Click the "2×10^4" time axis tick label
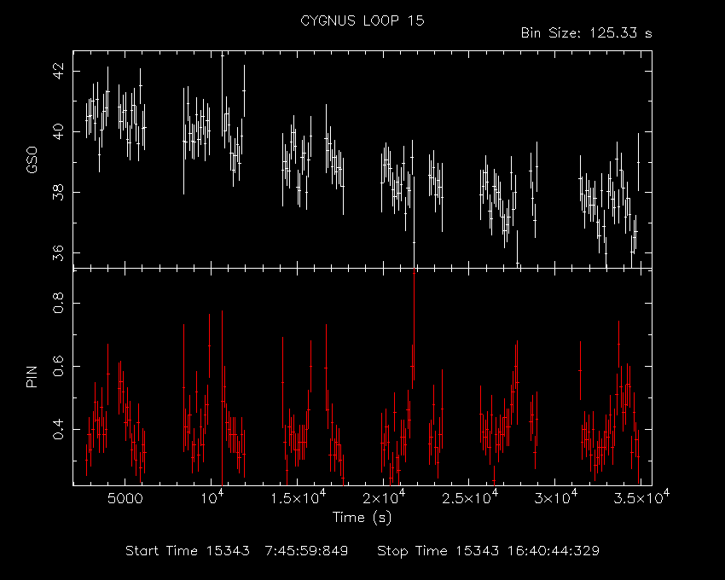Image resolution: width=725 pixels, height=580 pixels. [384, 497]
